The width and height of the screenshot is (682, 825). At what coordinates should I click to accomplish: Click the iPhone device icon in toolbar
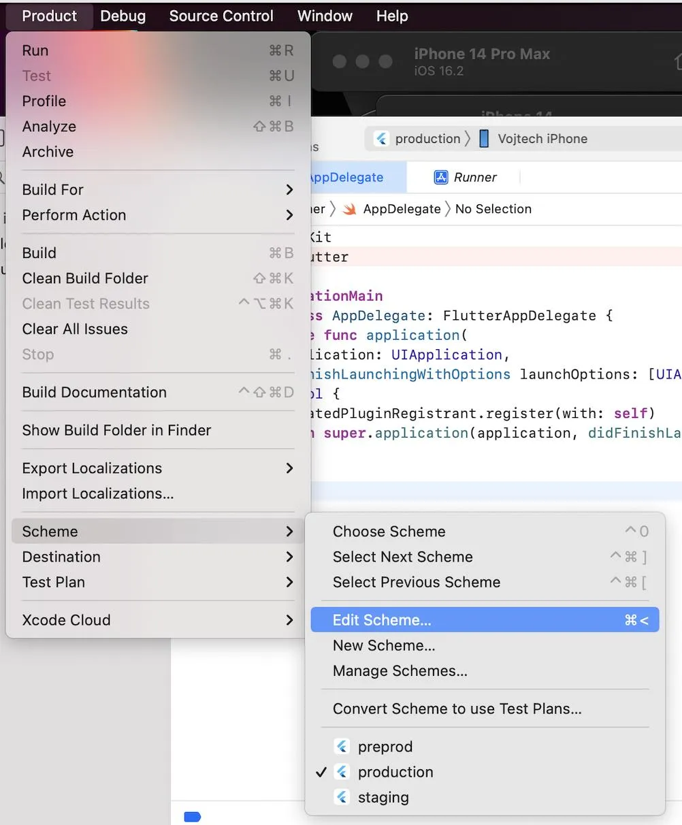pyautogui.click(x=484, y=139)
